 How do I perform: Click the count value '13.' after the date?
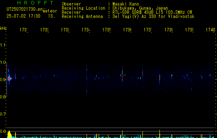[x=51, y=16]
